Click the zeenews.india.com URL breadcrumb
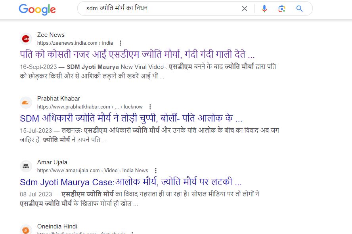Screen dimensions: 352x234 coord(75,43)
